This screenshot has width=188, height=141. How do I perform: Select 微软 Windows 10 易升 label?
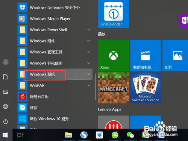(49, 119)
